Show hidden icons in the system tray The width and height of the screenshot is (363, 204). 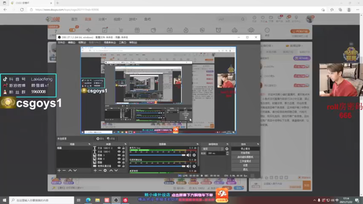314,200
